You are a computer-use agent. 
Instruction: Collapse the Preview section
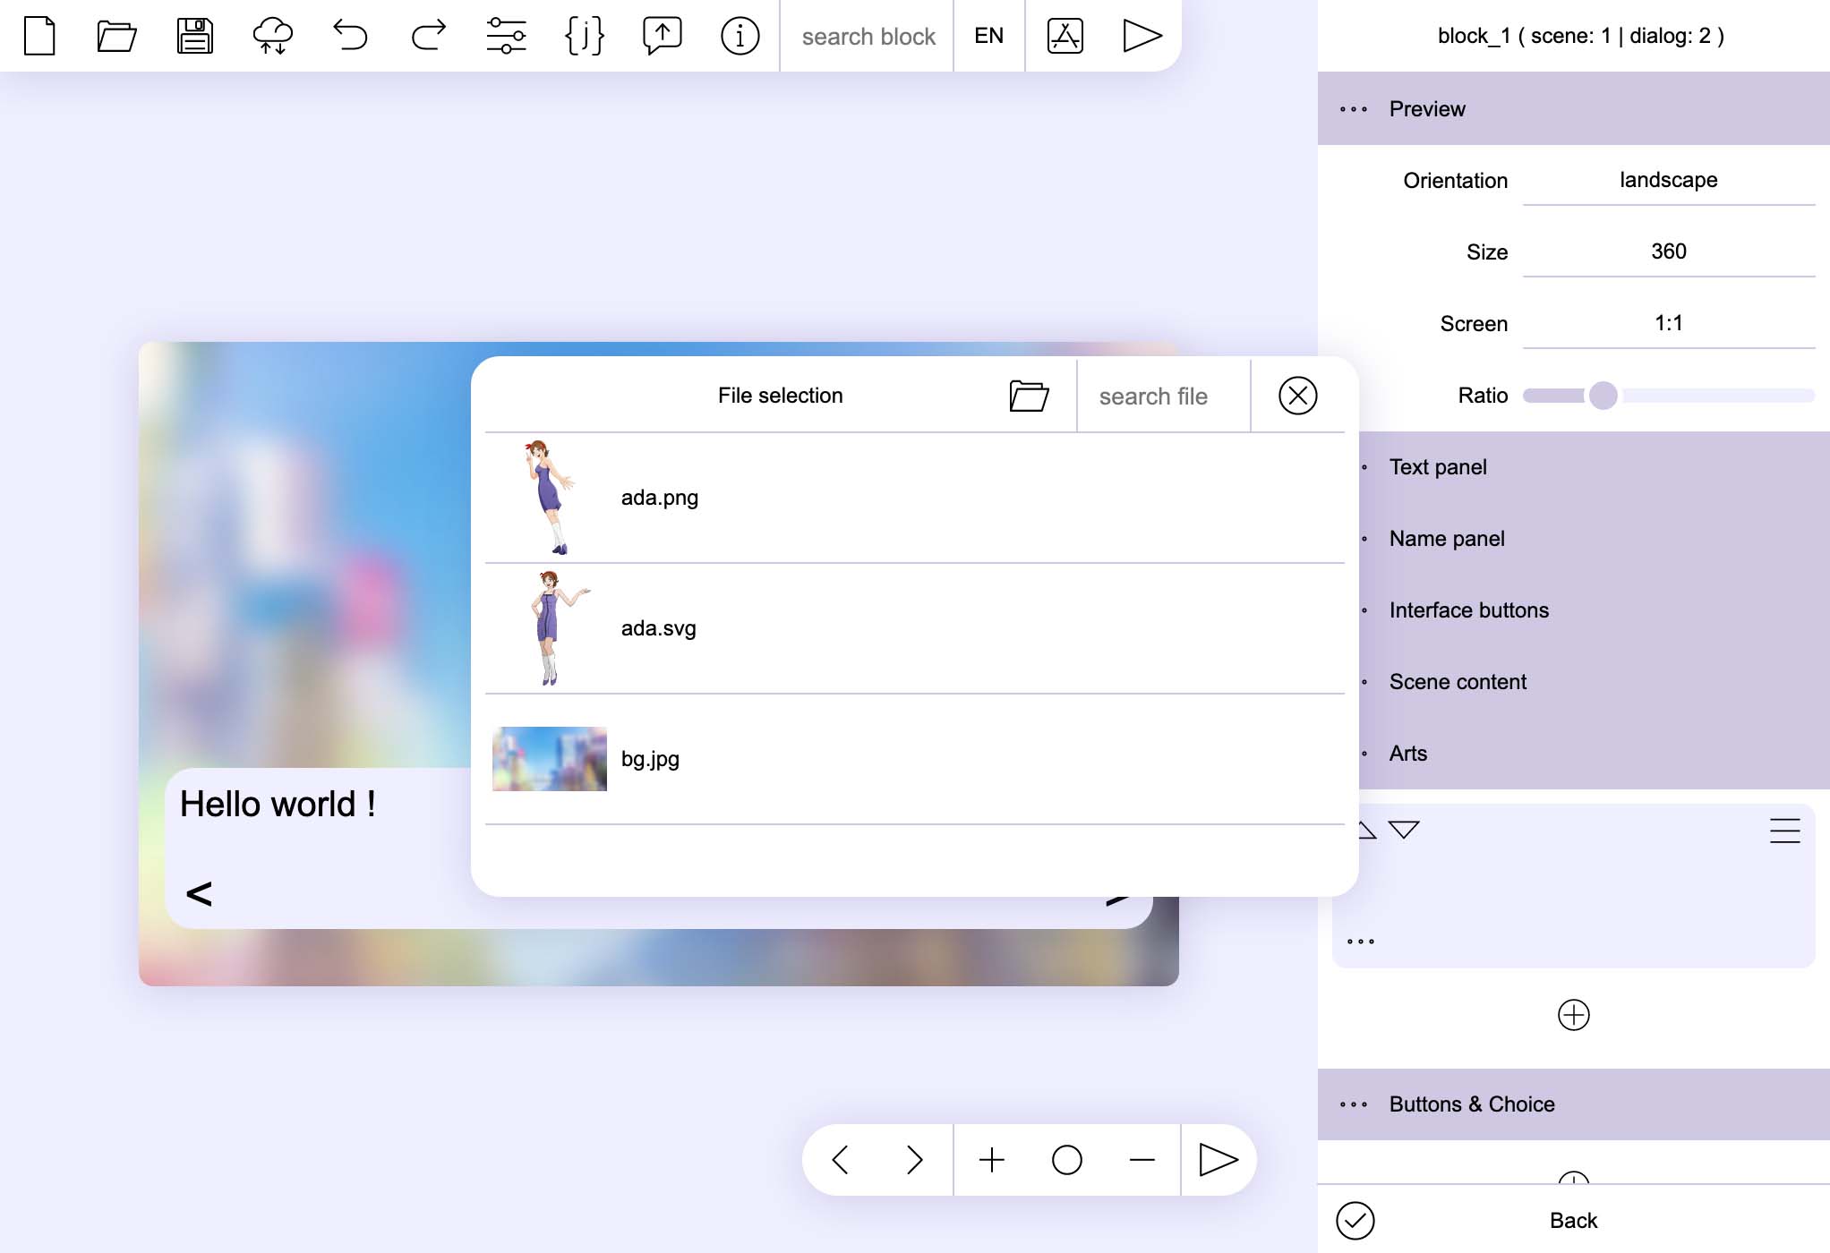coord(1427,109)
